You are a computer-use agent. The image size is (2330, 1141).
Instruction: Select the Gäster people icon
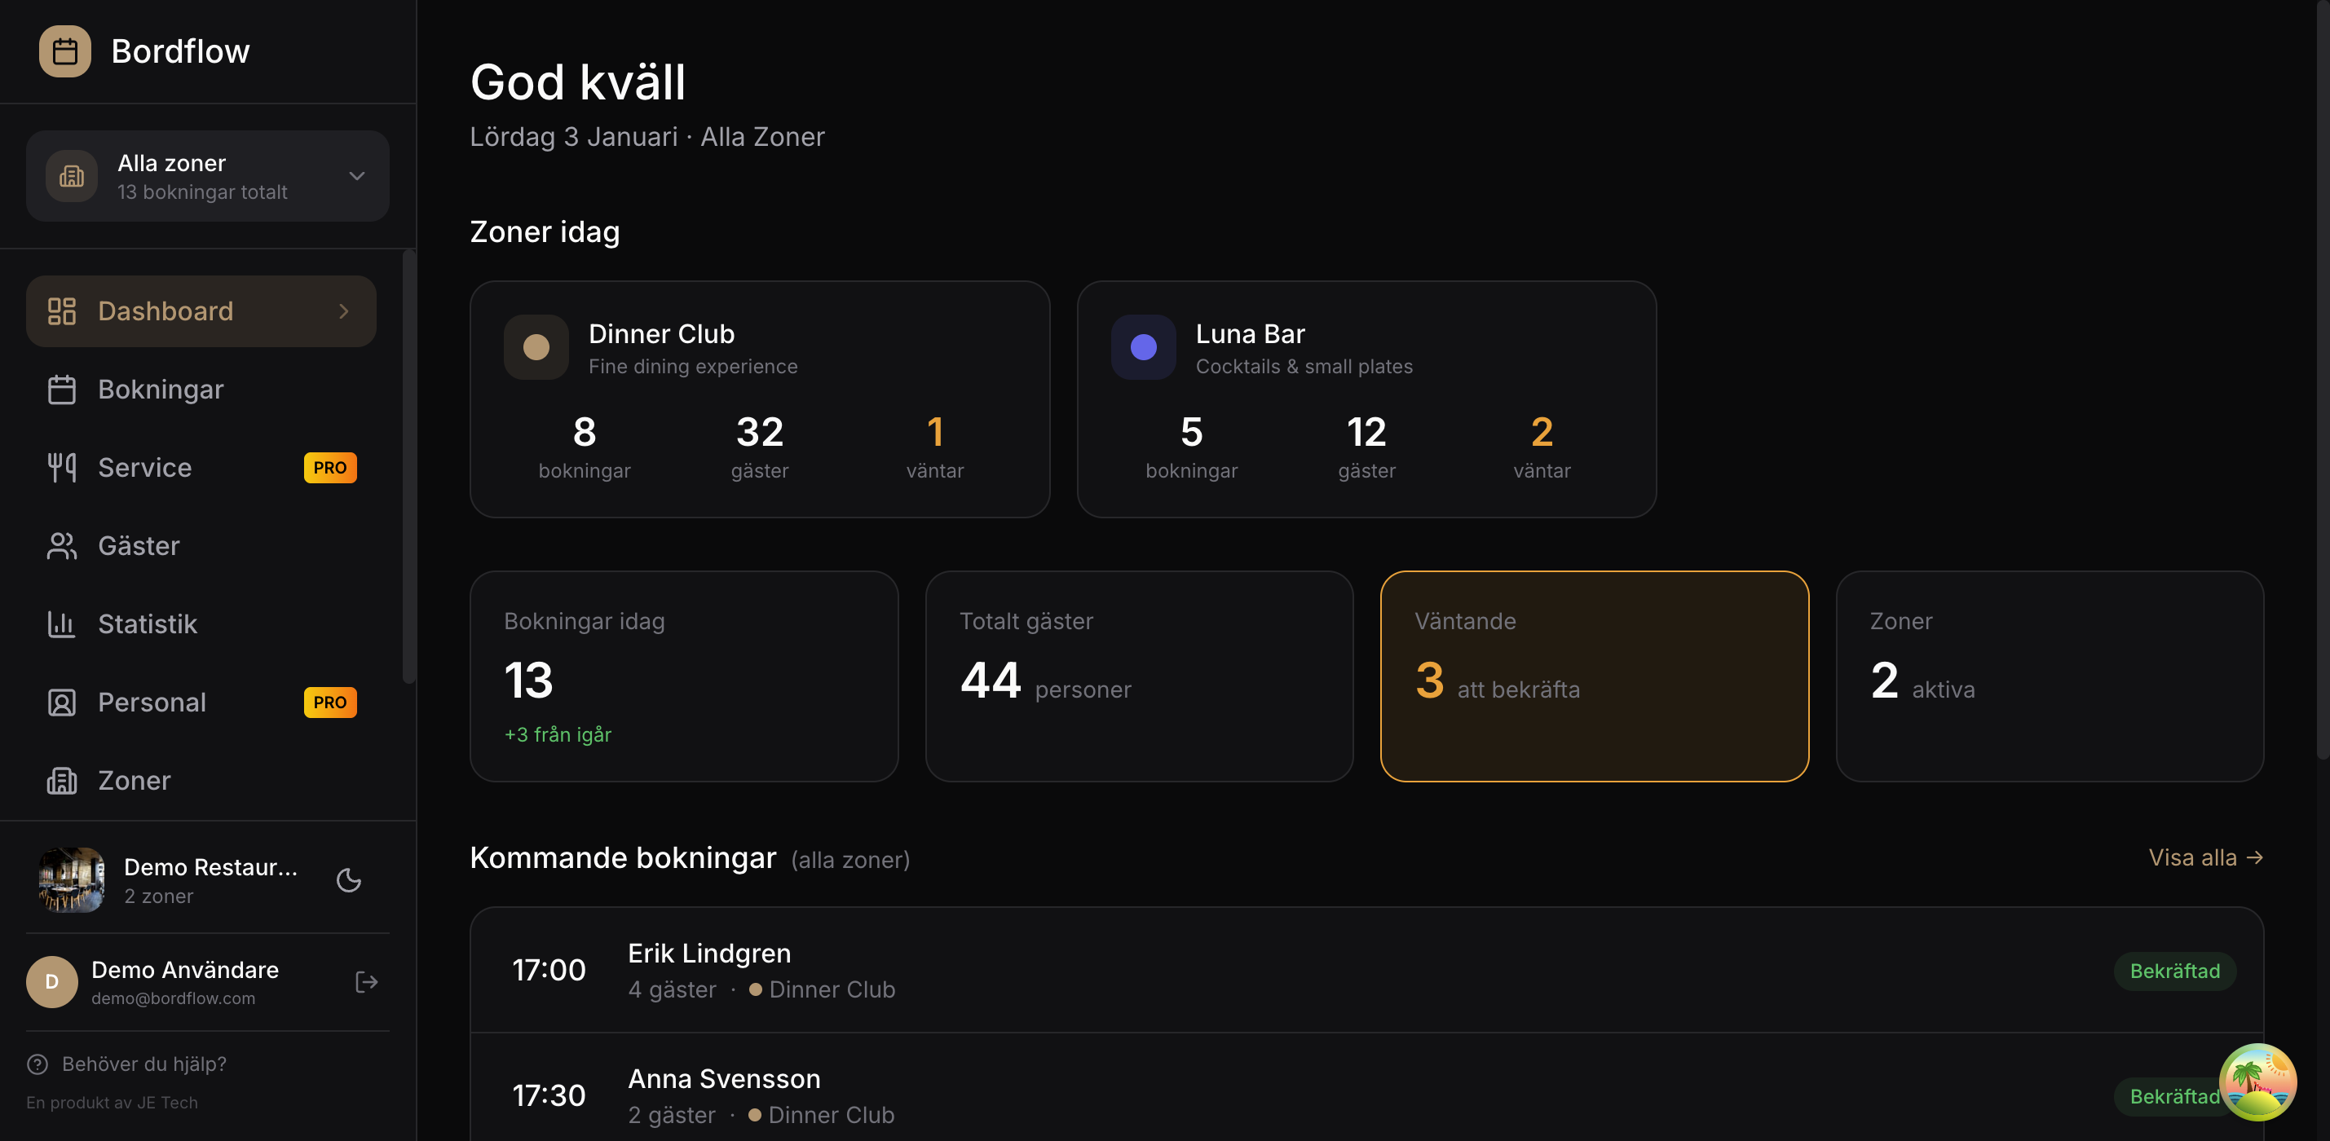[x=61, y=546]
